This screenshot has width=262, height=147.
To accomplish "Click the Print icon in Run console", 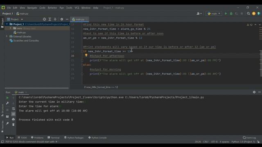I will point(14,119).
